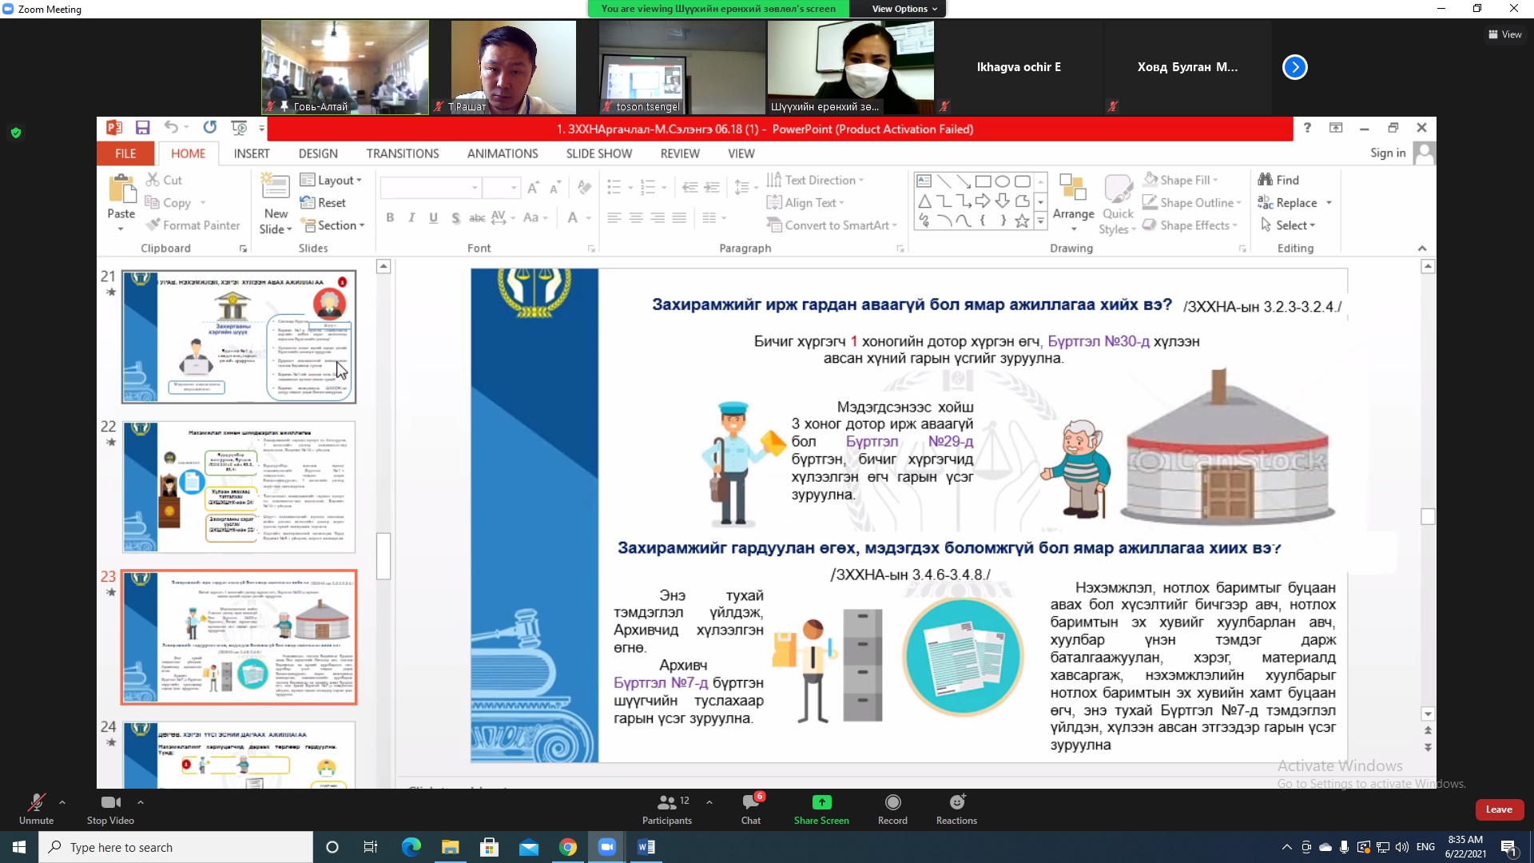Toggle Stop Video in Zoom
Screen dimensions: 1534x863
point(110,809)
